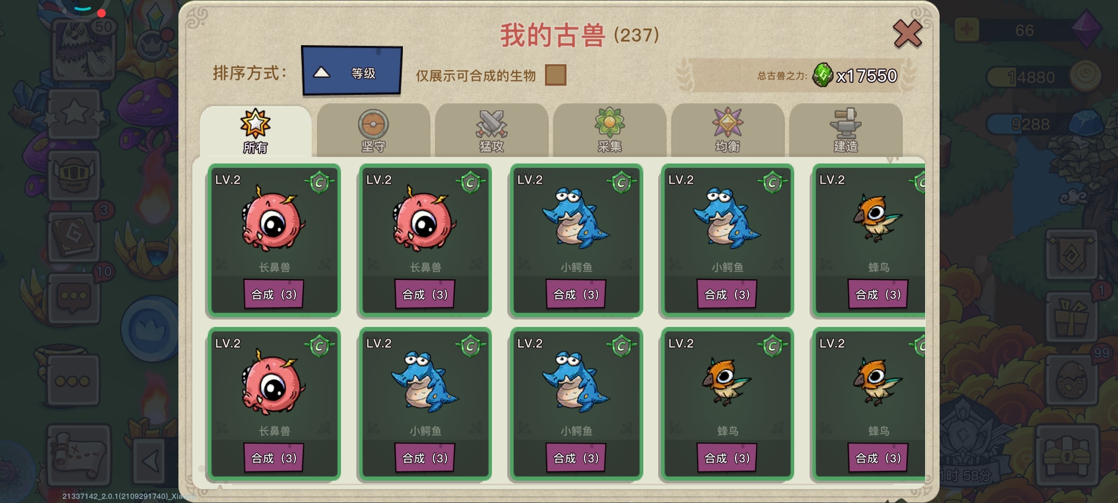Click the plus button beside 66 gems
The width and height of the screenshot is (1118, 503).
coord(967,30)
